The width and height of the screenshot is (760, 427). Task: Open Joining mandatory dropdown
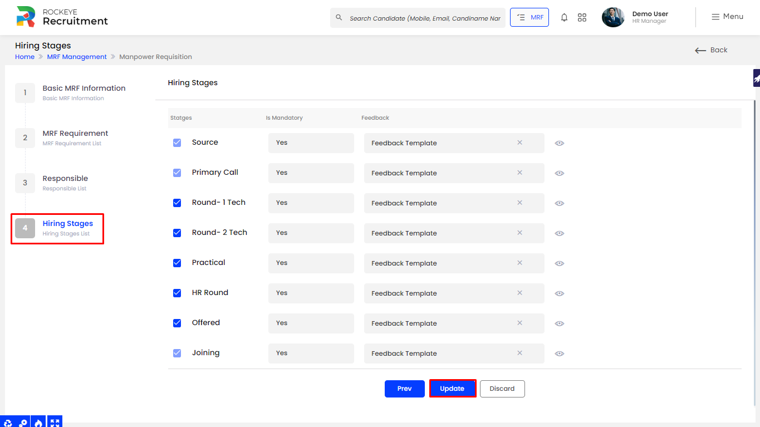pyautogui.click(x=311, y=354)
